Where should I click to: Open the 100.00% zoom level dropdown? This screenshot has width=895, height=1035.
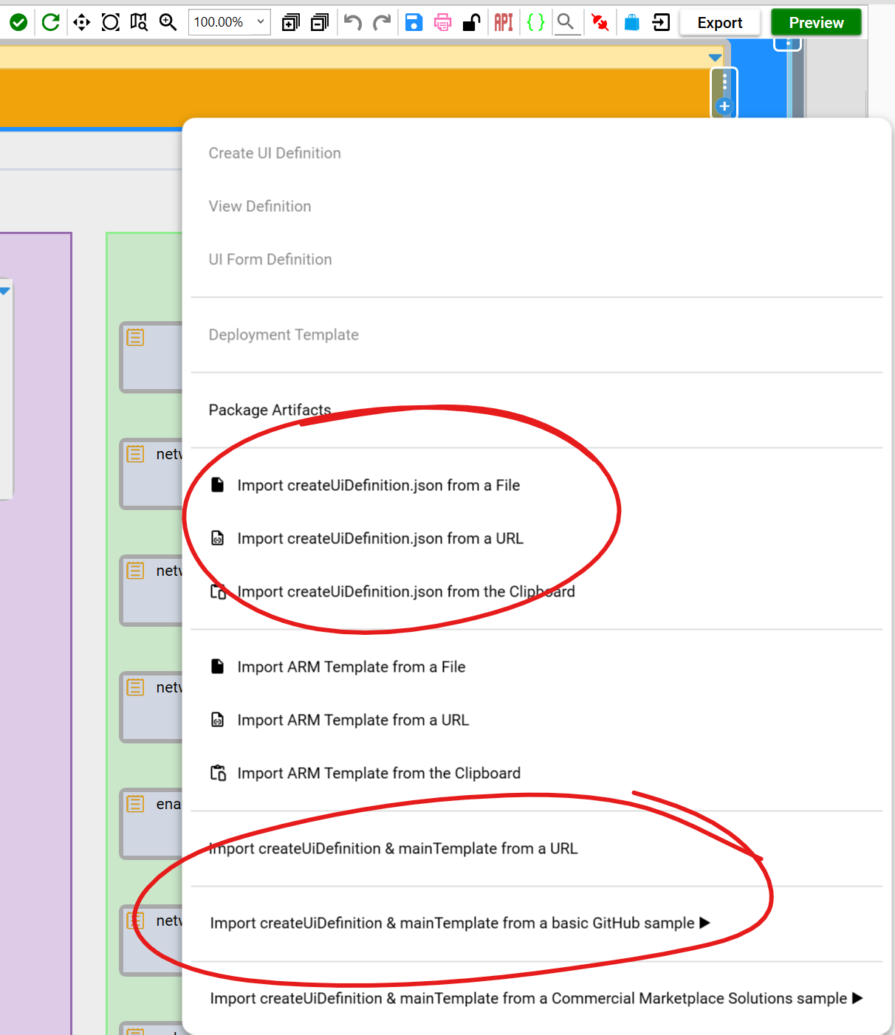(x=229, y=21)
